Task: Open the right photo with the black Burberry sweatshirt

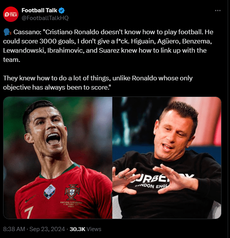Action: [167, 158]
